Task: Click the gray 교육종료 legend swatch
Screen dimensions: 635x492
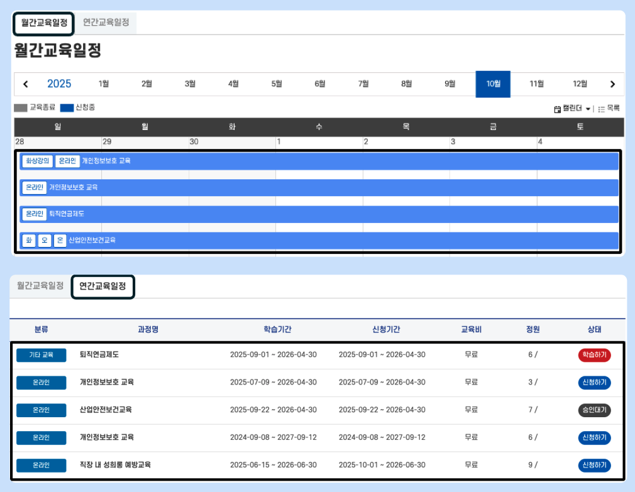Action: click(x=21, y=108)
